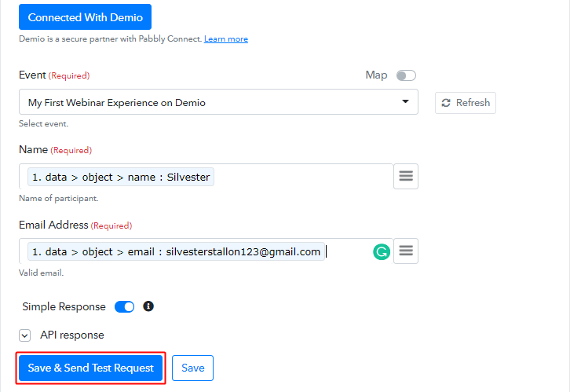Open the Learn more link
Image resolution: width=570 pixels, height=392 pixels.
tap(226, 39)
